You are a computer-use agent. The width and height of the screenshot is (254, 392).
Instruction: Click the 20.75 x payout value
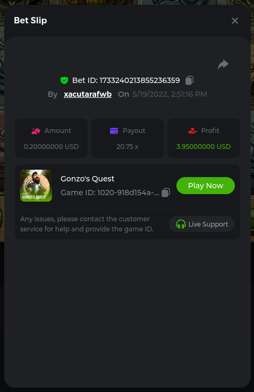coord(128,146)
